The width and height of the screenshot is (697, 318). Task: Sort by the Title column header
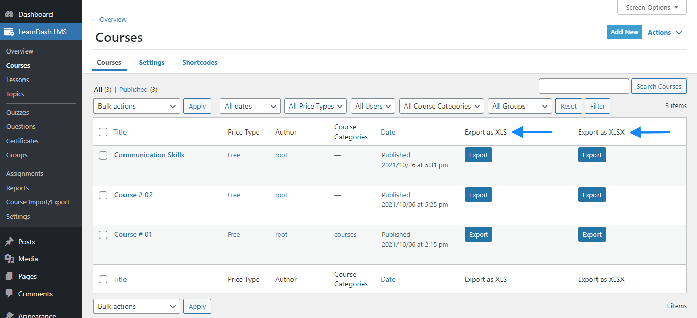(x=120, y=132)
